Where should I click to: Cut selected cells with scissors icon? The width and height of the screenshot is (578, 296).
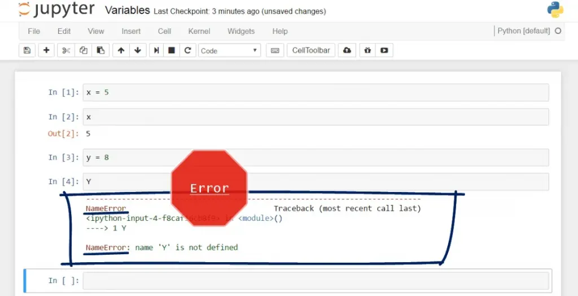[66, 50]
